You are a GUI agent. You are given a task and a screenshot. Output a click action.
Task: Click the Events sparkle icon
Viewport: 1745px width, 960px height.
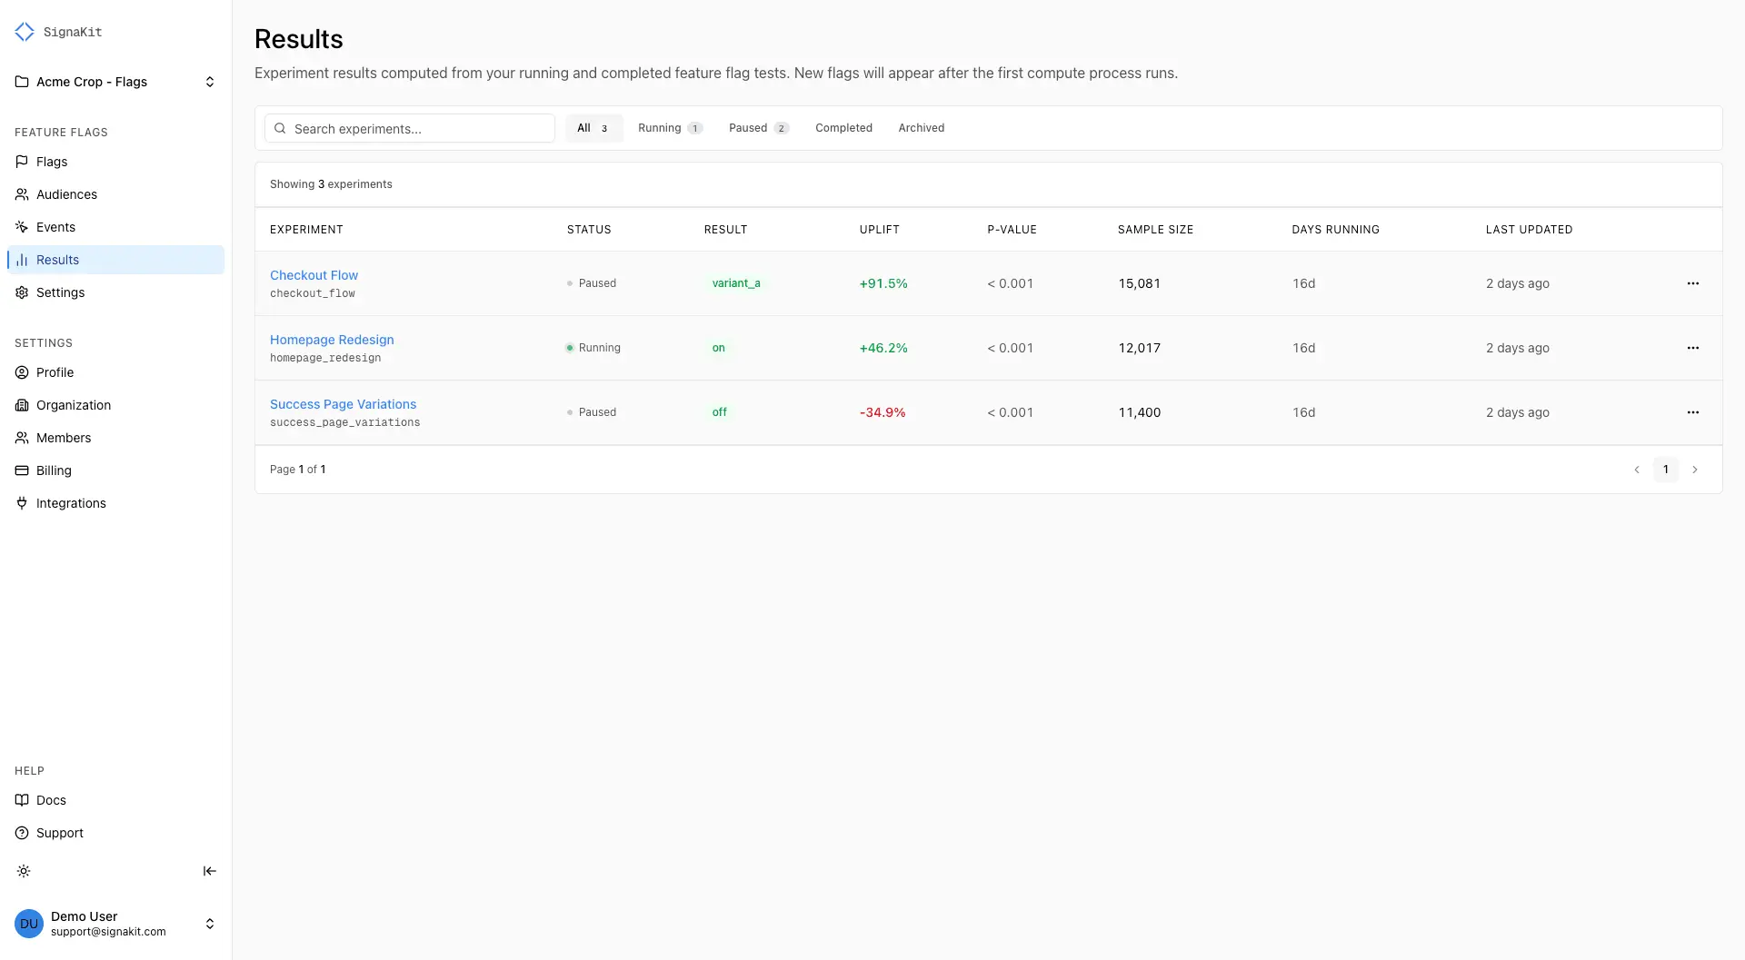click(x=22, y=227)
